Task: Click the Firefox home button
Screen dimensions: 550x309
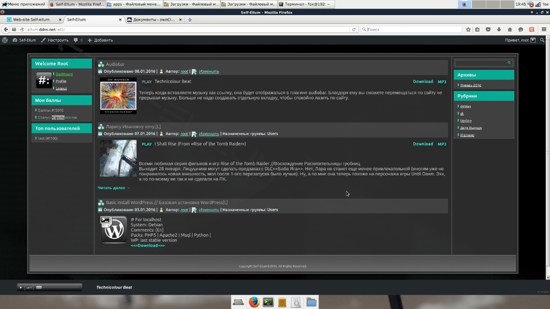Action: tap(510, 29)
